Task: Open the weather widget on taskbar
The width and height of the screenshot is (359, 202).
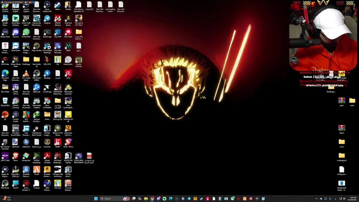Action: (7, 199)
